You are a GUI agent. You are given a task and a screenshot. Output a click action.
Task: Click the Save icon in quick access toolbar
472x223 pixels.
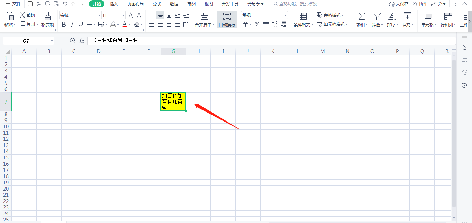point(30,4)
